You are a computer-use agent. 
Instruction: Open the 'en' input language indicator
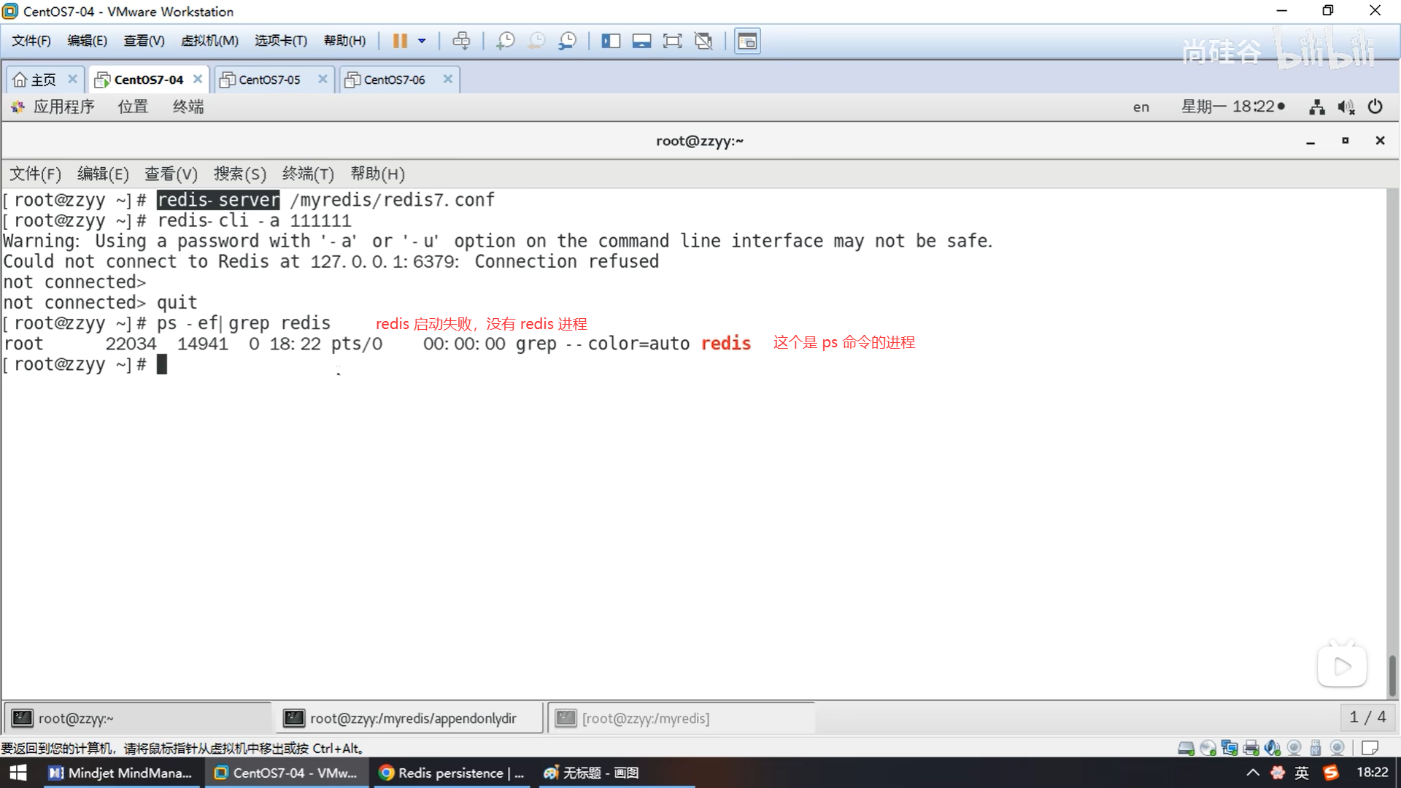1141,107
